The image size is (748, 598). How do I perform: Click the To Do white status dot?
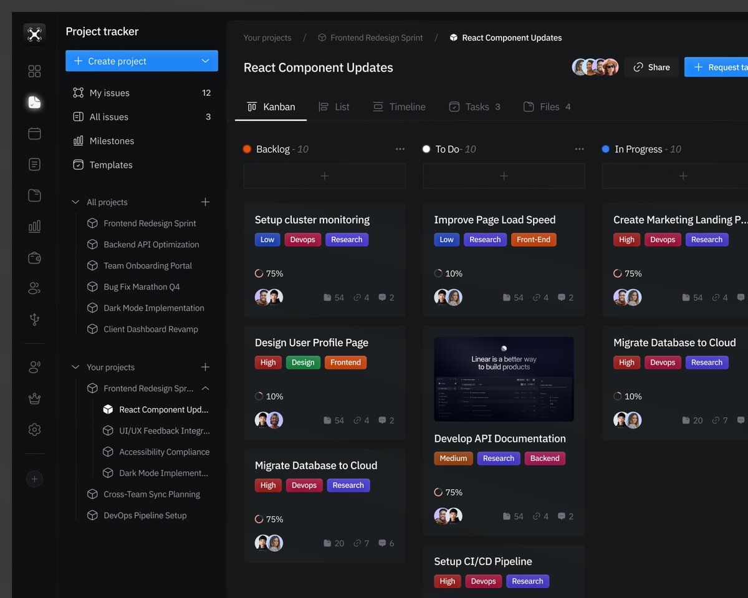(426, 149)
